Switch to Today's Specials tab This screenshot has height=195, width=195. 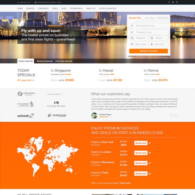click(26, 61)
